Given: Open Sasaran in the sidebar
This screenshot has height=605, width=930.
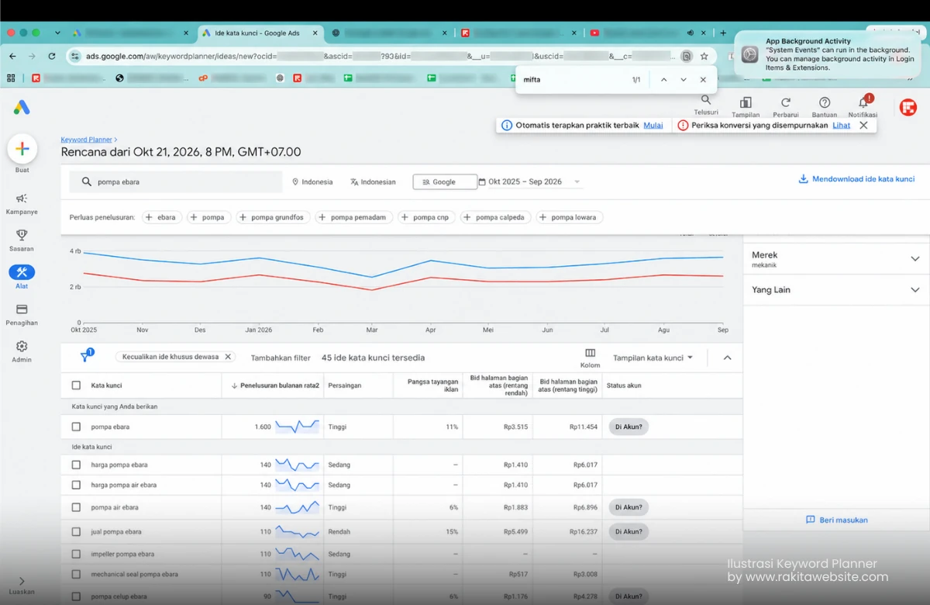Looking at the screenshot, I should (22, 240).
